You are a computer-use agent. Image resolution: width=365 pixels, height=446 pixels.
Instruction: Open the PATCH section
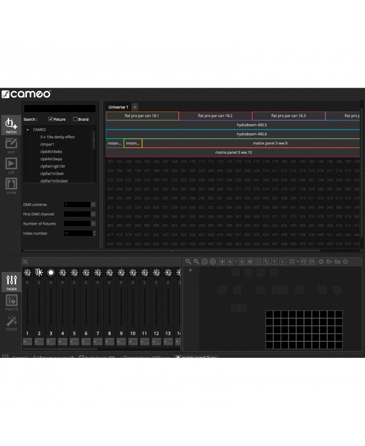pyautogui.click(x=11, y=125)
